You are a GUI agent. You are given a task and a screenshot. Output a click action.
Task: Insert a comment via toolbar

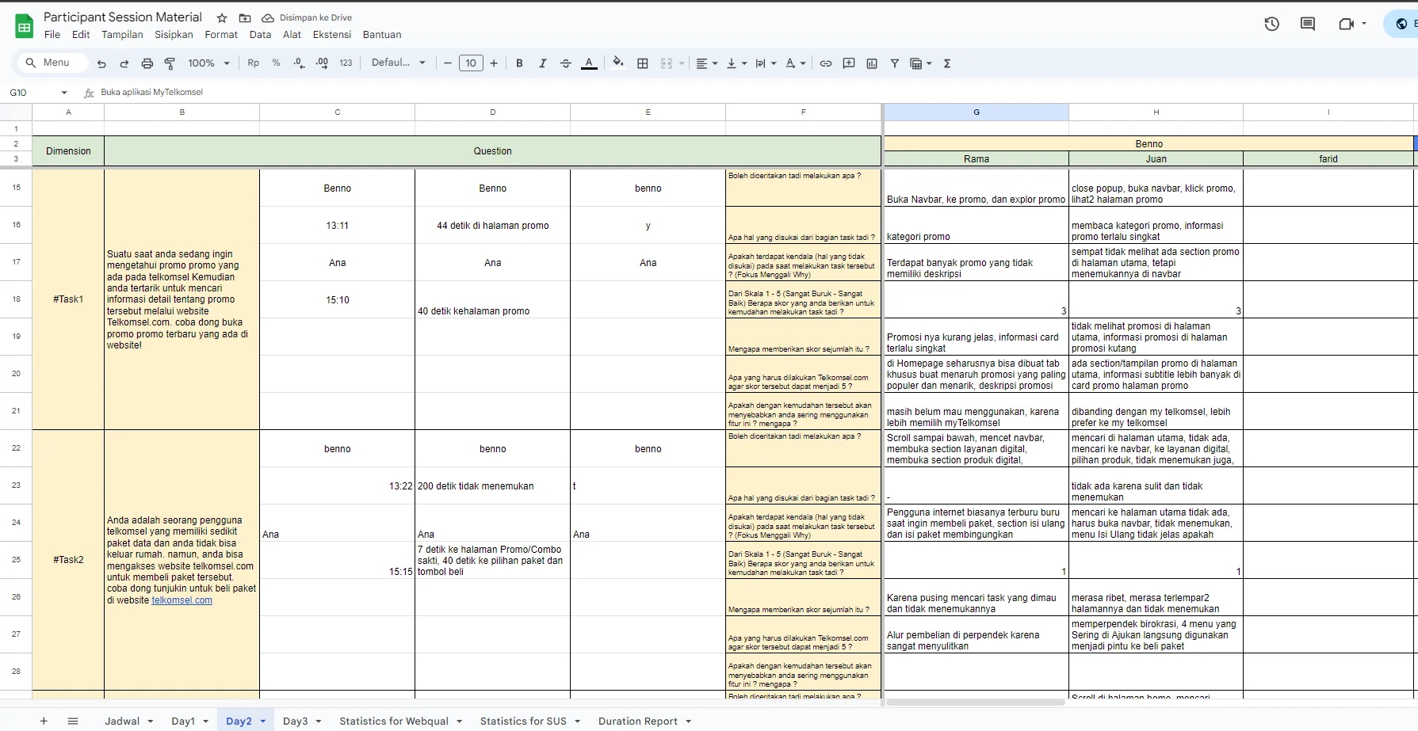tap(849, 63)
